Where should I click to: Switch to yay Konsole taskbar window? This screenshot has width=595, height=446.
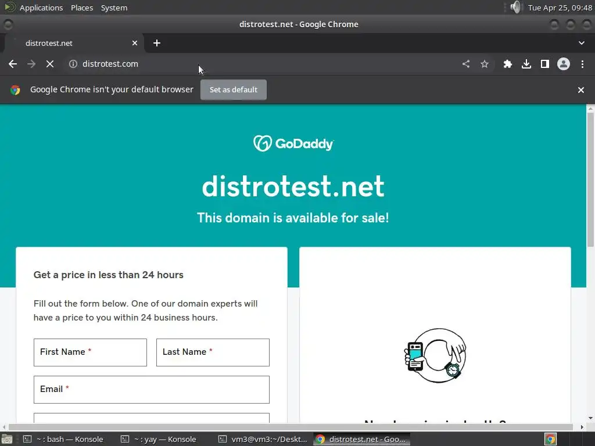pyautogui.click(x=159, y=439)
